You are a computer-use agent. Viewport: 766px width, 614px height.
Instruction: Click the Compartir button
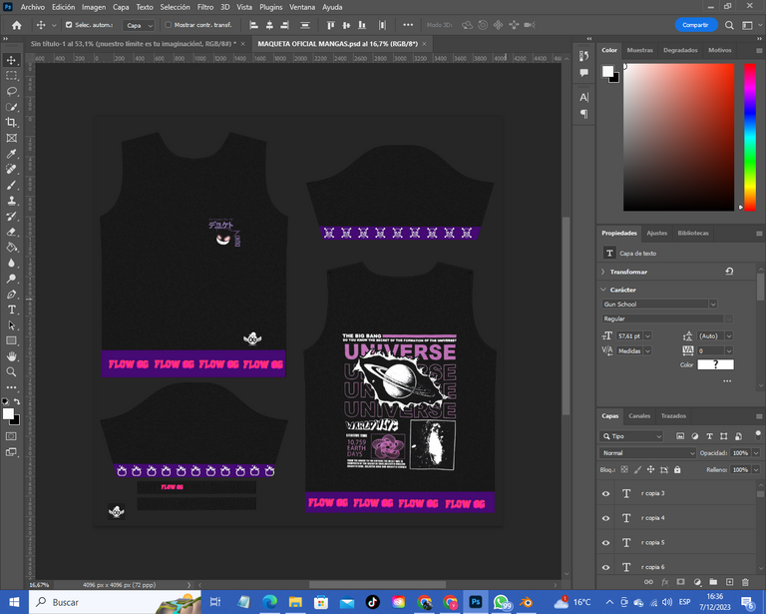pos(695,25)
